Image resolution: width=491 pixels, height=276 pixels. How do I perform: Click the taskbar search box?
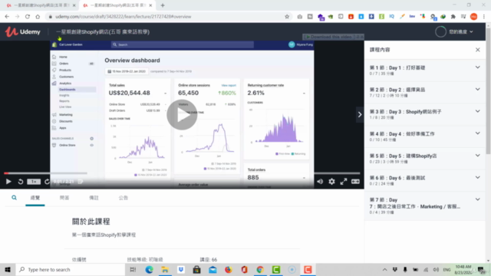click(x=70, y=269)
